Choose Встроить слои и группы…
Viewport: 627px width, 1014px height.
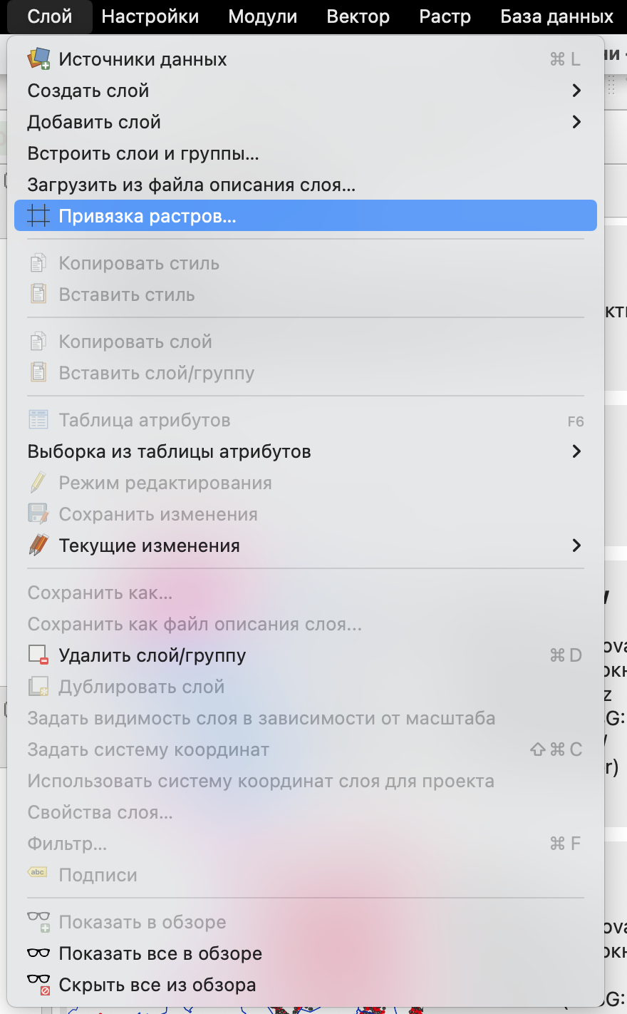tap(143, 153)
